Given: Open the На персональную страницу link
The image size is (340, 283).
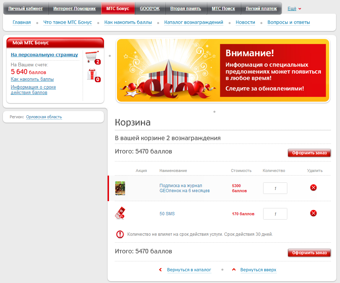Looking at the screenshot, I should [44, 55].
